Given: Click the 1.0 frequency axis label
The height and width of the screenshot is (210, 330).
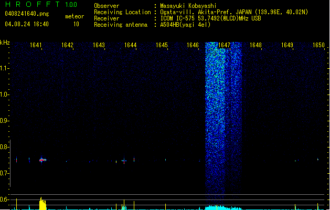Looking at the screenshot, I should click(x=4, y=94).
